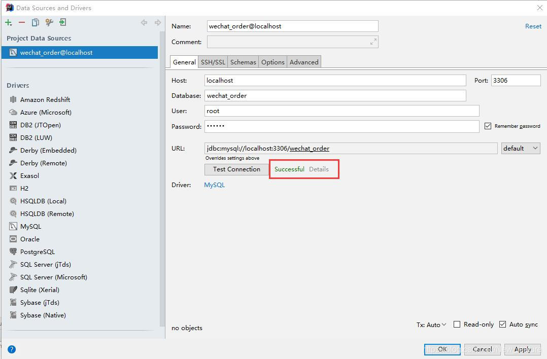Click the back arrow navigation icon
This screenshot has width=547, height=359.
tap(144, 22)
